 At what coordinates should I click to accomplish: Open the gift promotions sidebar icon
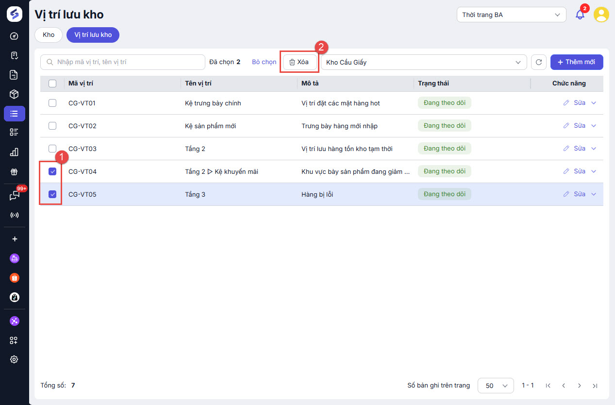point(14,172)
